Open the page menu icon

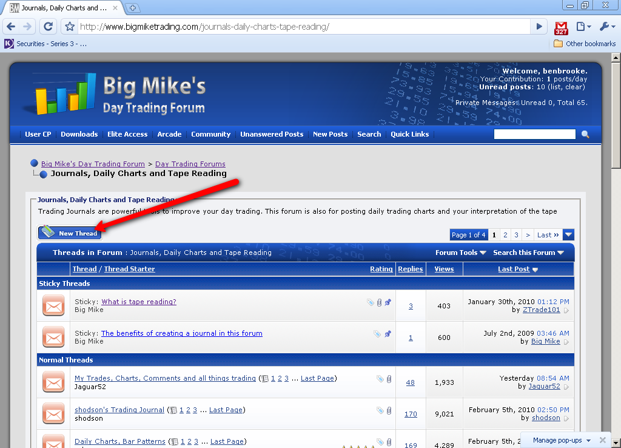(583, 27)
